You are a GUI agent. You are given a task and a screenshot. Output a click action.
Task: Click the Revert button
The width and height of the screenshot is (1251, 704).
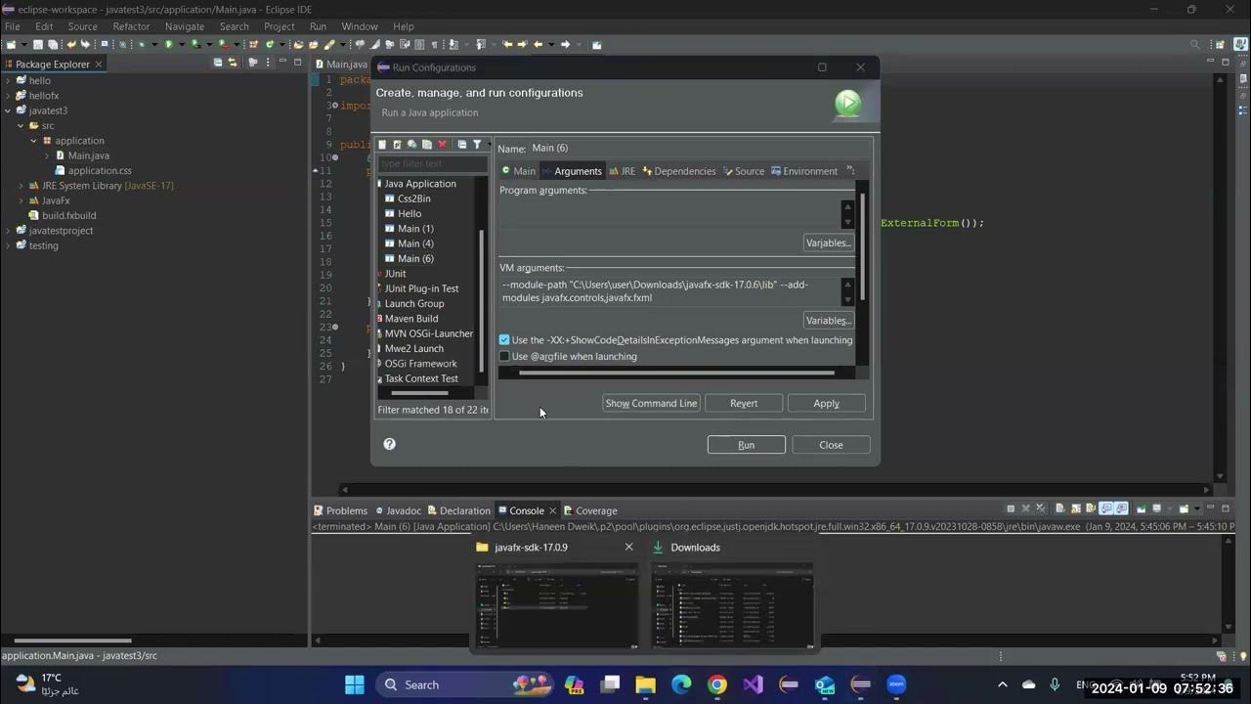click(744, 403)
